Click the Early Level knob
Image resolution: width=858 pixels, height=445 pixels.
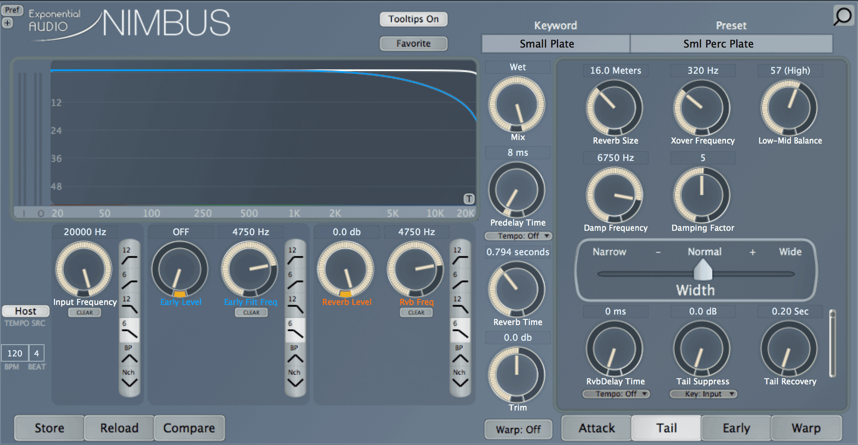(x=180, y=269)
